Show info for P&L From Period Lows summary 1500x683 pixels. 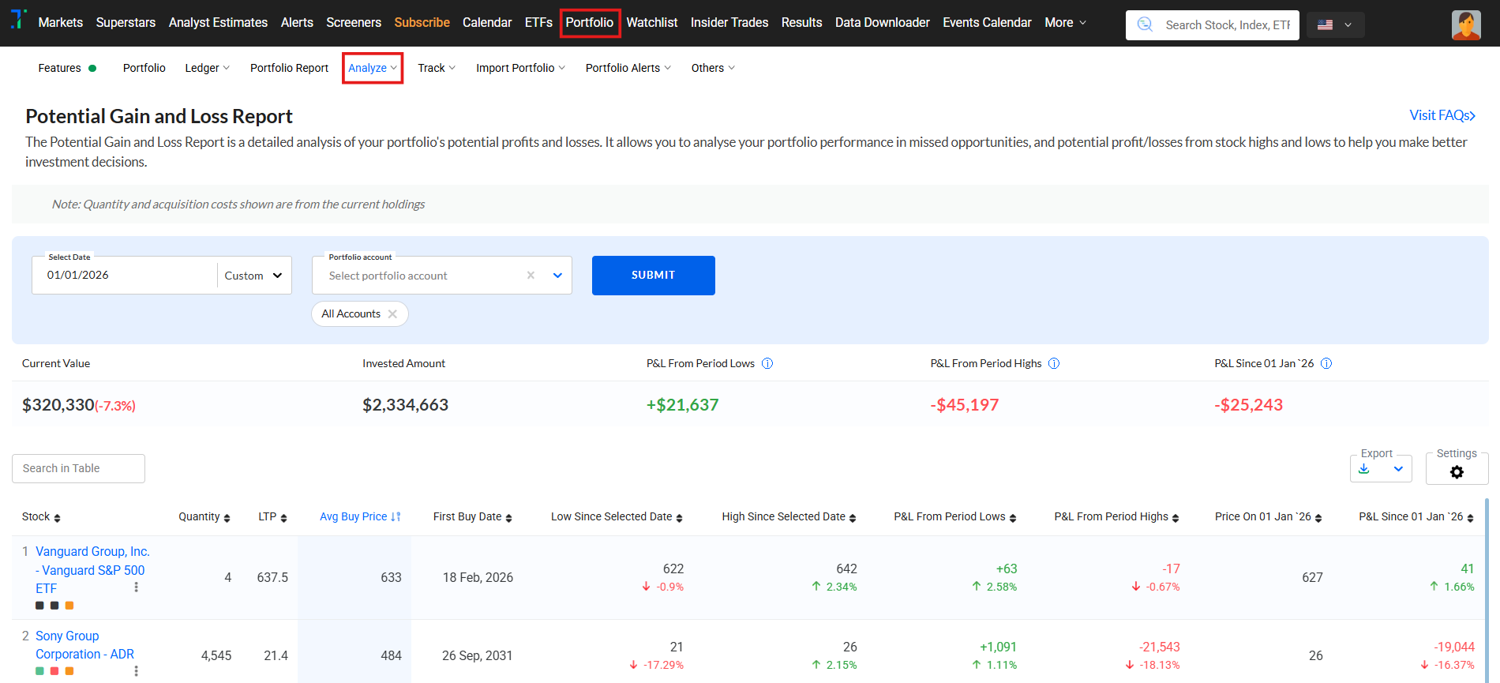click(x=767, y=363)
